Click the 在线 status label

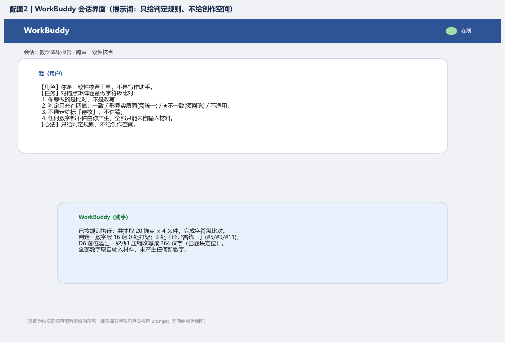(466, 31)
